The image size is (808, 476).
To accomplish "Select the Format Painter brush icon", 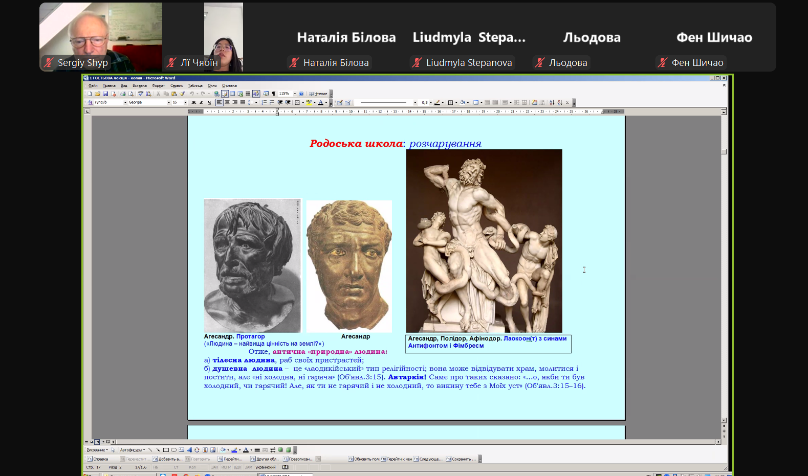I will pos(182,94).
